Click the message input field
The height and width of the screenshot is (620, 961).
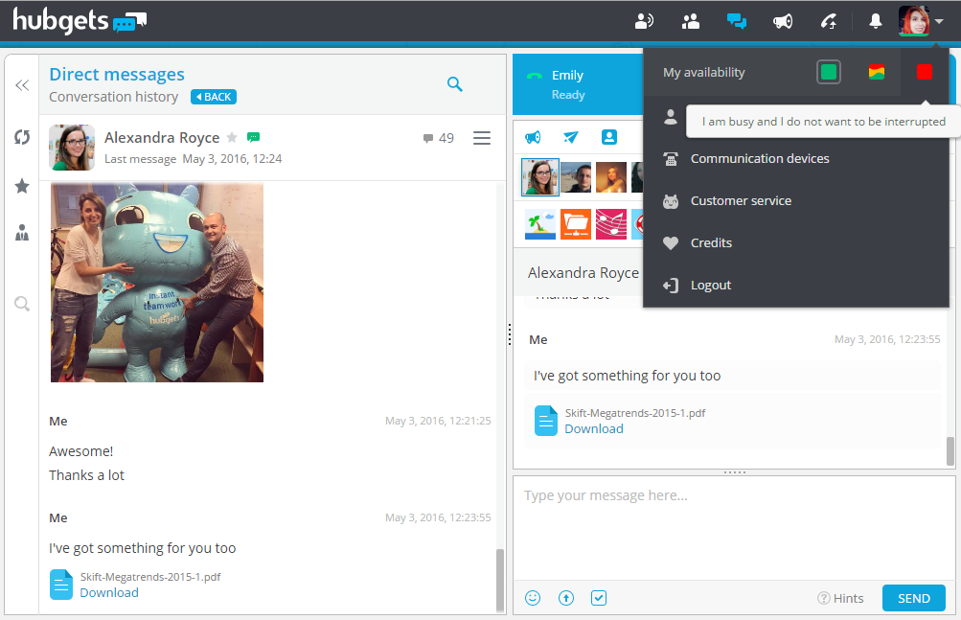(x=734, y=528)
